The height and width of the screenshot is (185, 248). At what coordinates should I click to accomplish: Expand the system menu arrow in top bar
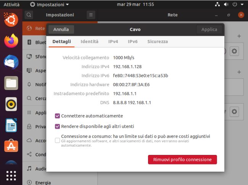click(x=242, y=5)
